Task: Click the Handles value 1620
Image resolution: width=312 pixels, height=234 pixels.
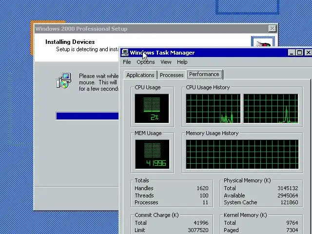Action: [x=203, y=188]
